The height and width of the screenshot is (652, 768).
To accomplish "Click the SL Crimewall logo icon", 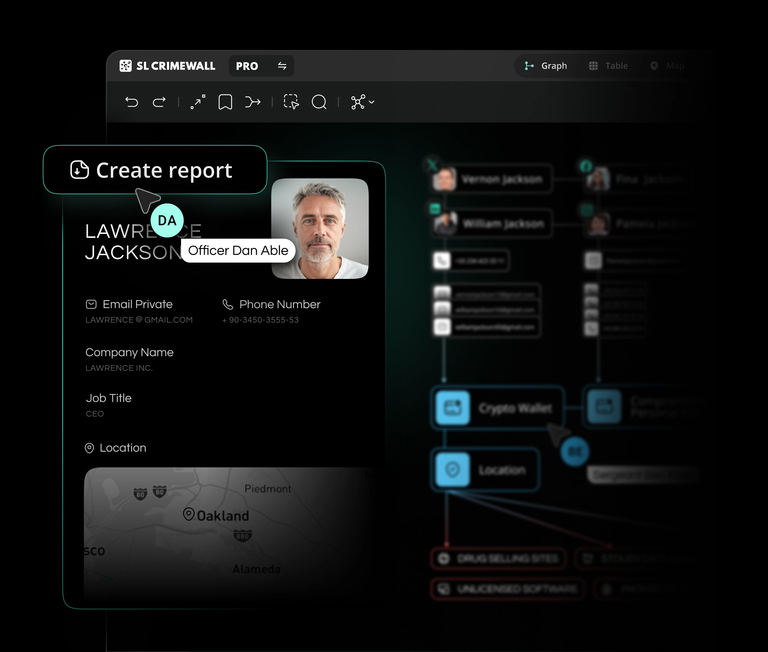I will click(x=126, y=66).
